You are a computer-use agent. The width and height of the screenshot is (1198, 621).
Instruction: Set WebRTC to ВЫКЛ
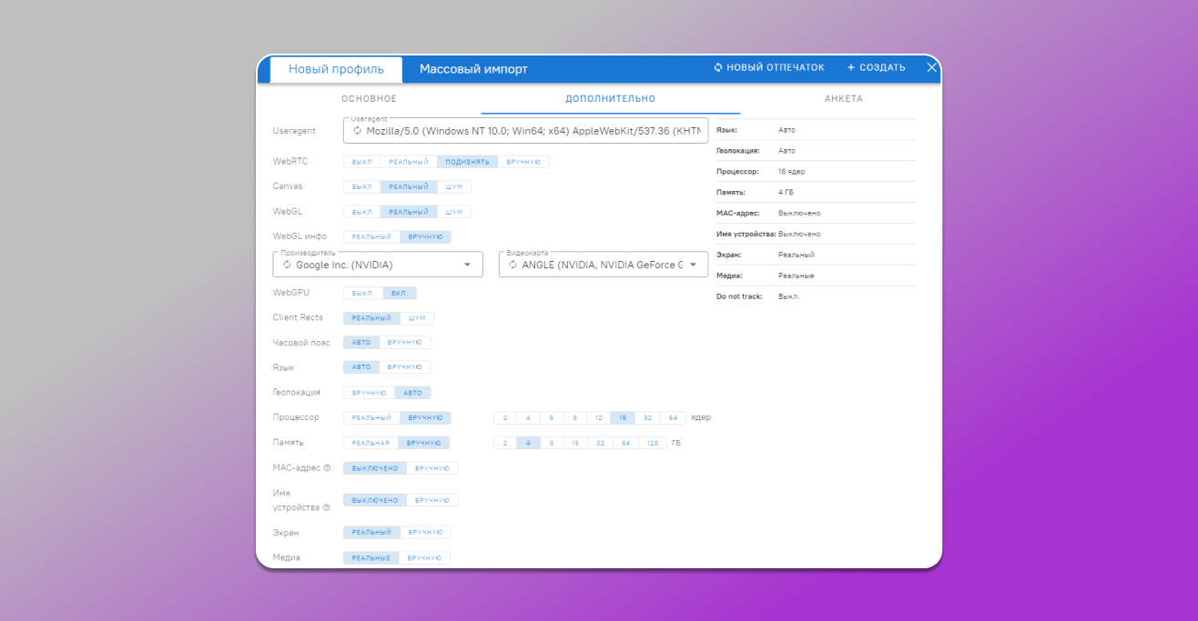coord(361,162)
